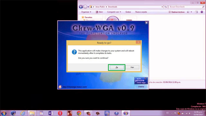The image size is (206, 116).
Task: Go back in the Explorer window
Action: 81,7
